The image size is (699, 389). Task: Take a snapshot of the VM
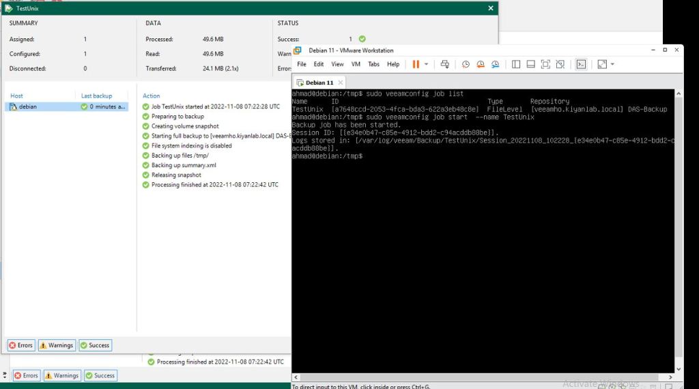point(466,64)
